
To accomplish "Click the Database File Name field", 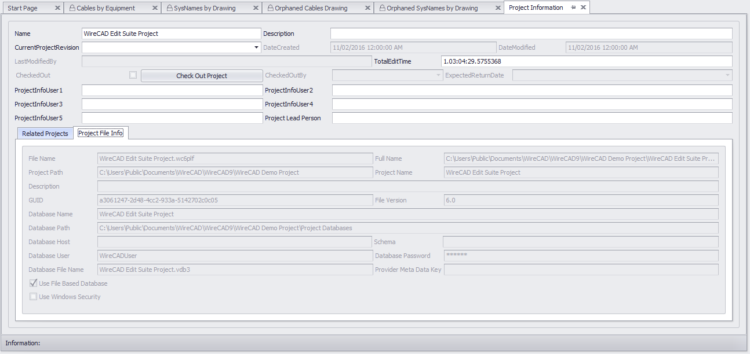I will pos(235,270).
